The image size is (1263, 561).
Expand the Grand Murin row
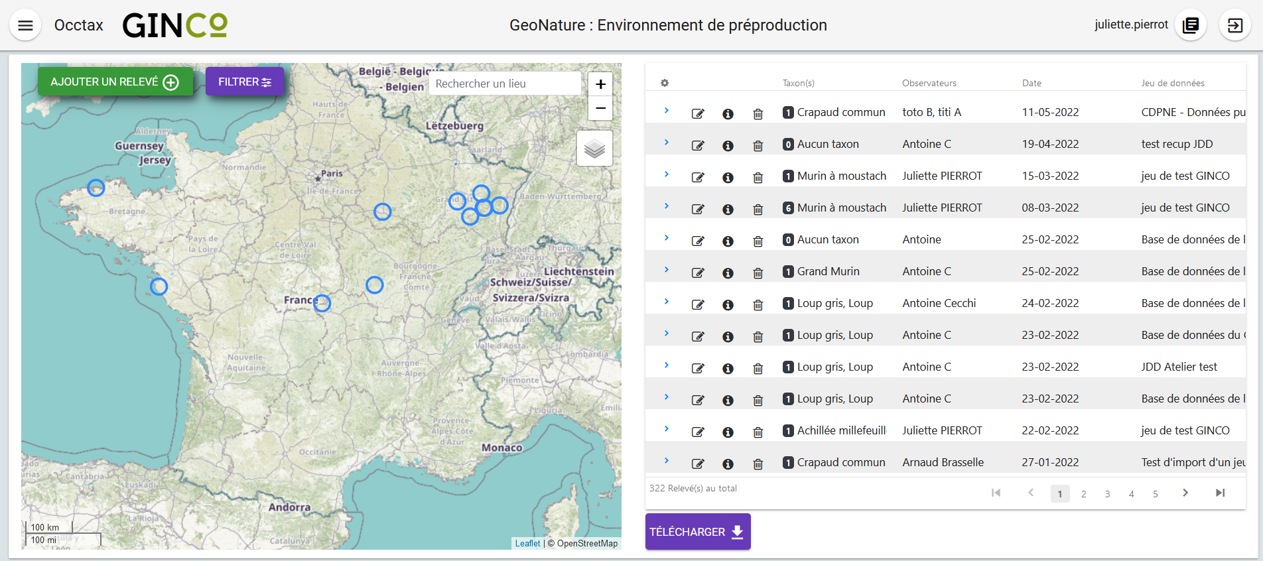667,270
